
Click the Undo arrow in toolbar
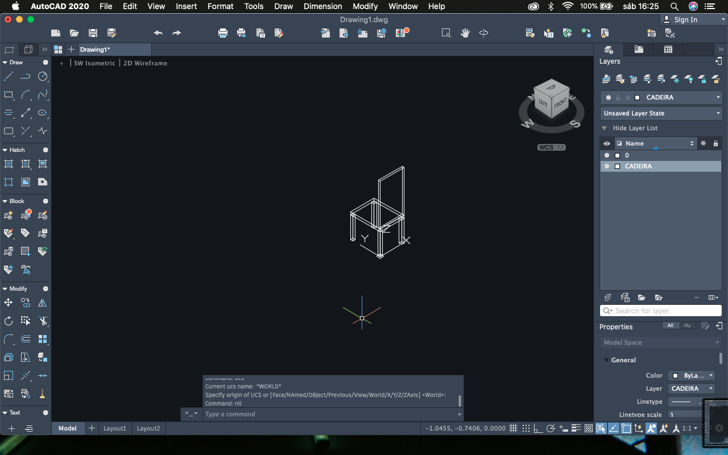(x=158, y=33)
